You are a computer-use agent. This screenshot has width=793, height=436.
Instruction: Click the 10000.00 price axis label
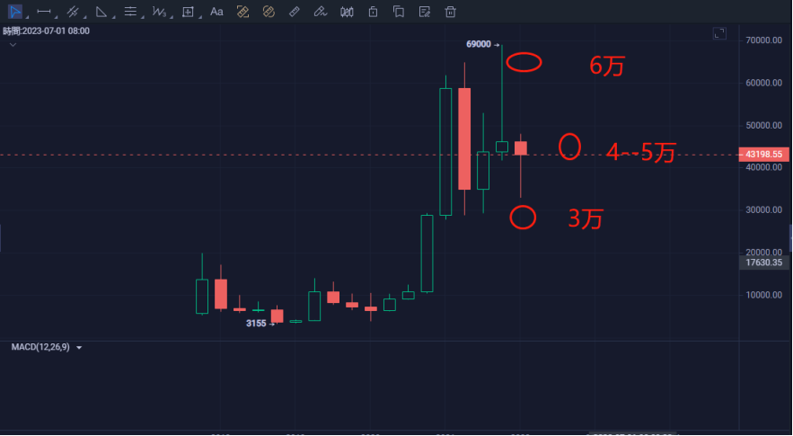[763, 295]
